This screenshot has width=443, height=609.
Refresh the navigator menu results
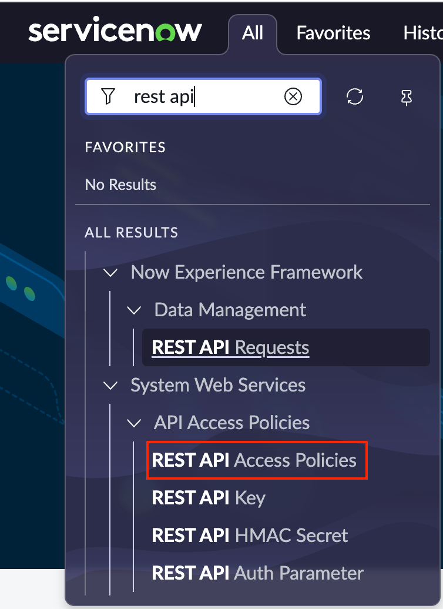point(355,97)
